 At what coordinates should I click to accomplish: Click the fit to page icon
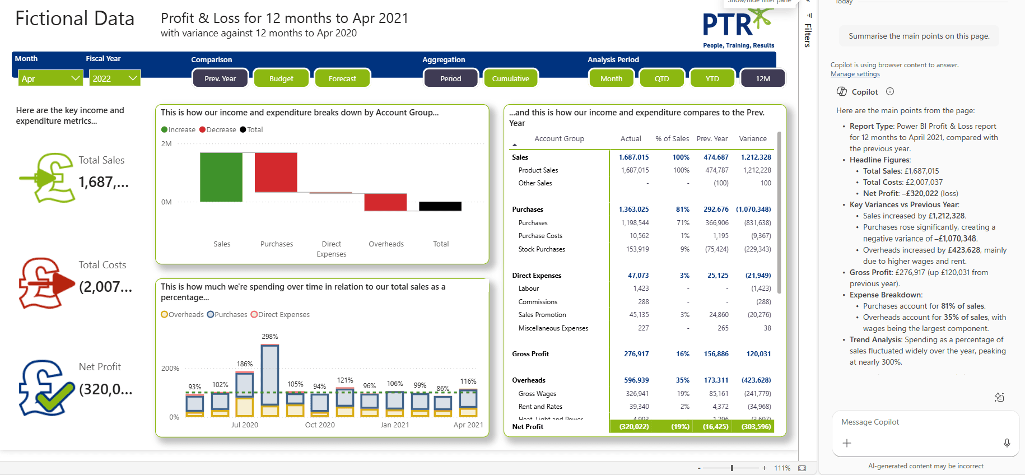pos(802,468)
